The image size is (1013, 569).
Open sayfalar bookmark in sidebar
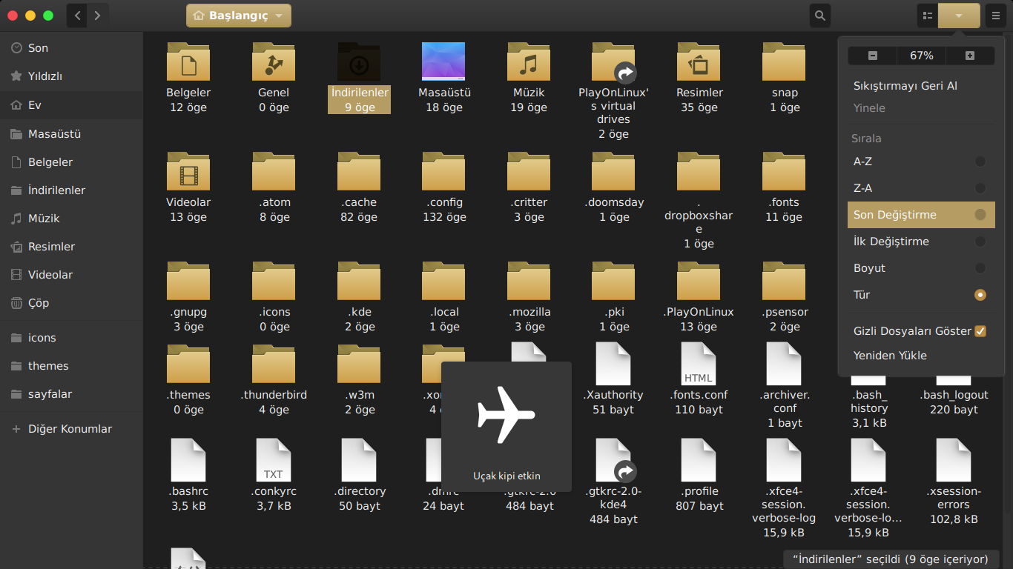coord(71,394)
